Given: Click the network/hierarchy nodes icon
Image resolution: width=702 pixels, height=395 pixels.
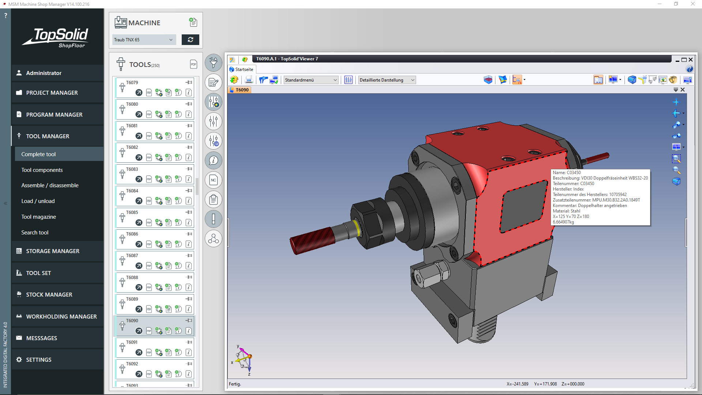Looking at the screenshot, I should click(x=214, y=239).
